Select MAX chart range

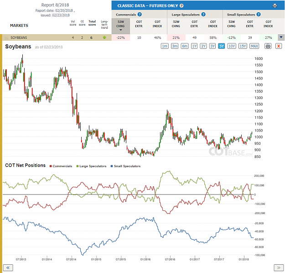coord(254,46)
